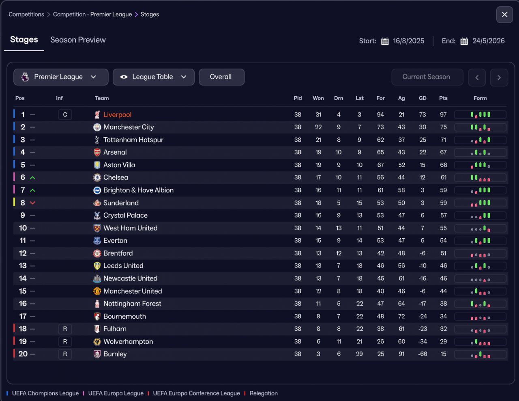Click Fulham's relegation 'R' badge

[x=65, y=329]
